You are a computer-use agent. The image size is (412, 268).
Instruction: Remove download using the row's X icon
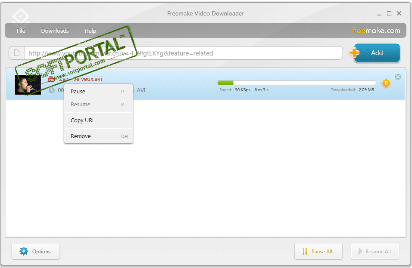tap(398, 77)
